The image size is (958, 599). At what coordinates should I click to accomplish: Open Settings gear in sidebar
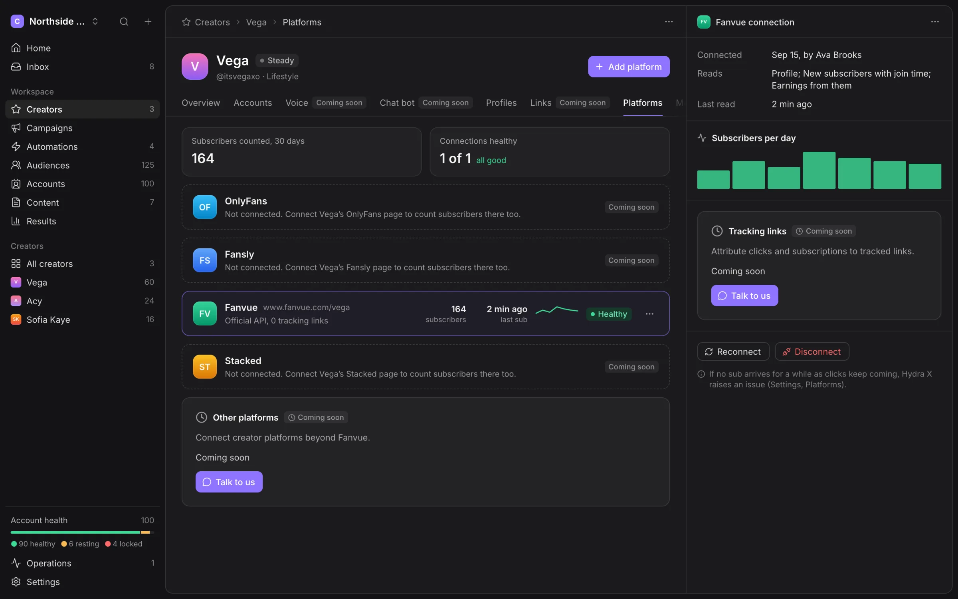point(82,582)
